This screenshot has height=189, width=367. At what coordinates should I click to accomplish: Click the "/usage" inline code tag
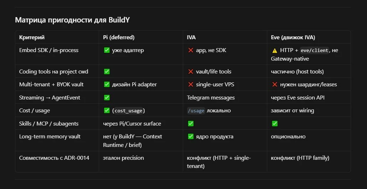tap(196, 111)
